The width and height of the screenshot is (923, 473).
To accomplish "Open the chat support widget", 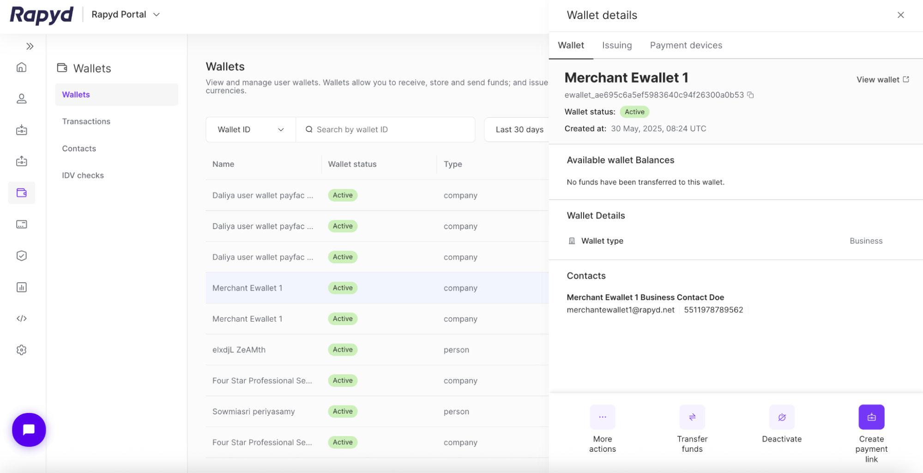I will coord(29,429).
